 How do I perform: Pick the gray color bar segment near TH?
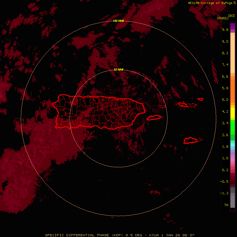(233, 202)
